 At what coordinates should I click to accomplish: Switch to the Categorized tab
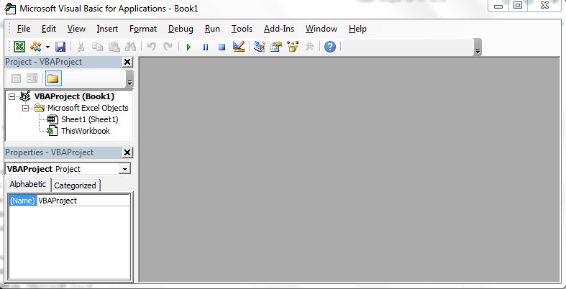[75, 185]
